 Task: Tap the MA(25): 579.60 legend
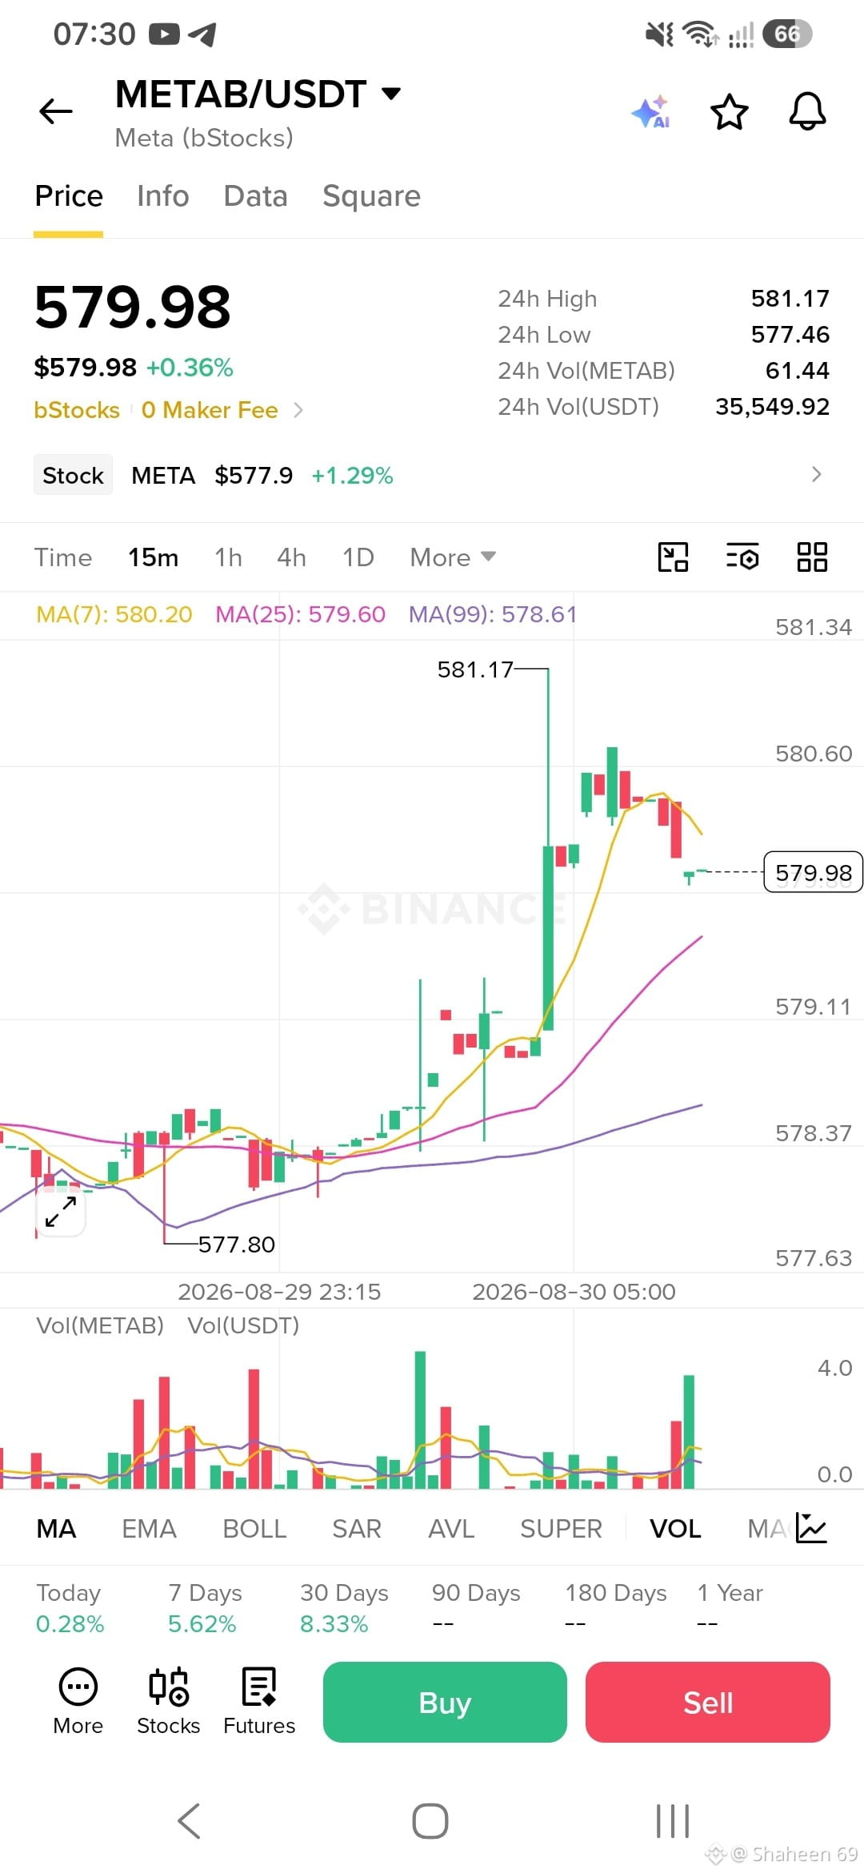301,614
